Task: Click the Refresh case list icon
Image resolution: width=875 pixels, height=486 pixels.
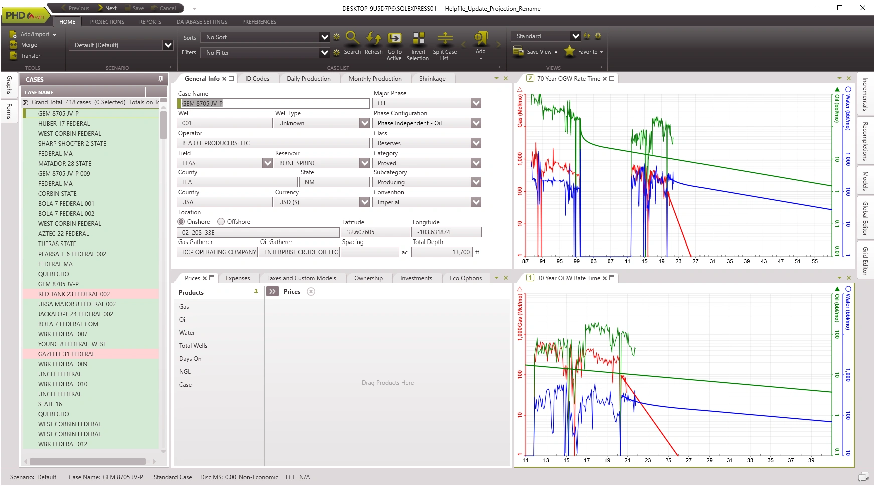Action: pos(373,38)
